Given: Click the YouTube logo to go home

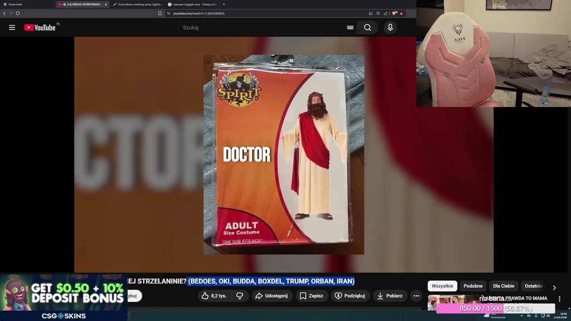Looking at the screenshot, I should [x=40, y=28].
